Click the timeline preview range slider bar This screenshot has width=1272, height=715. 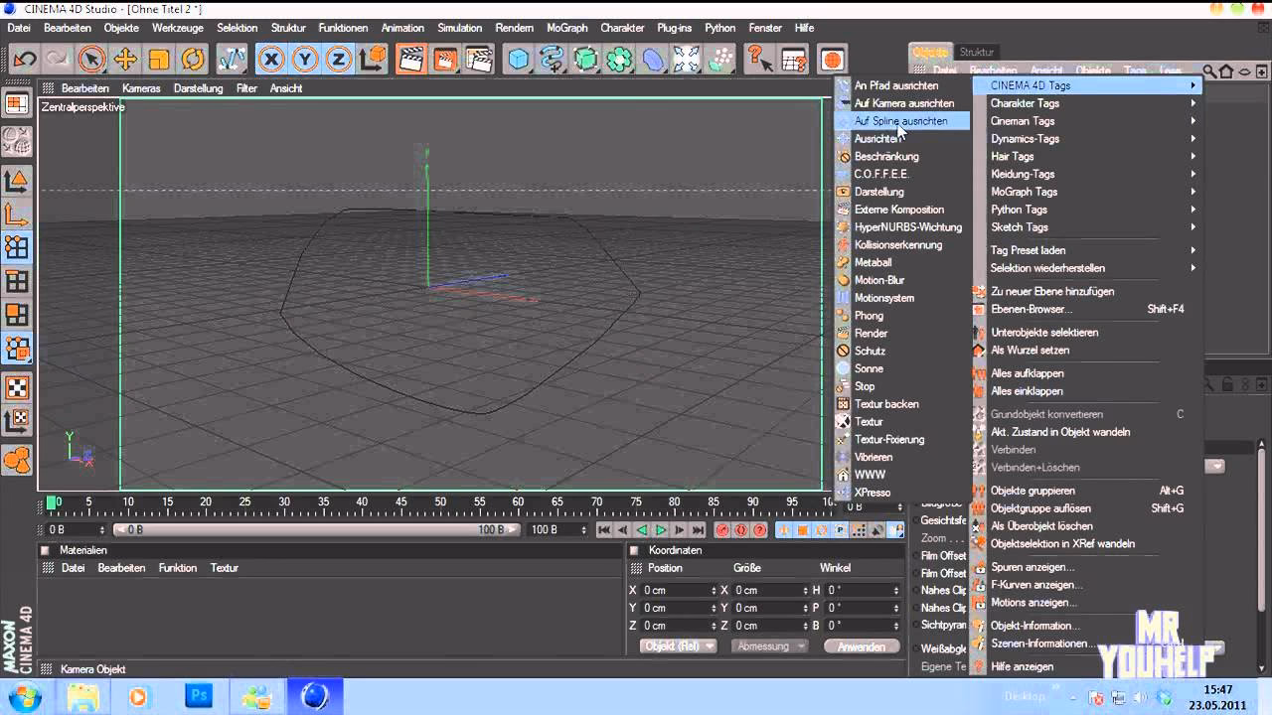(x=316, y=530)
